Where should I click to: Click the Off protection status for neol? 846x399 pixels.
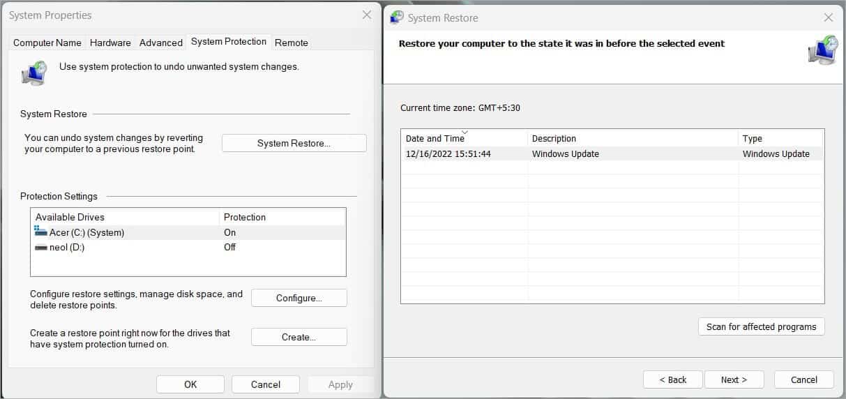(x=230, y=247)
